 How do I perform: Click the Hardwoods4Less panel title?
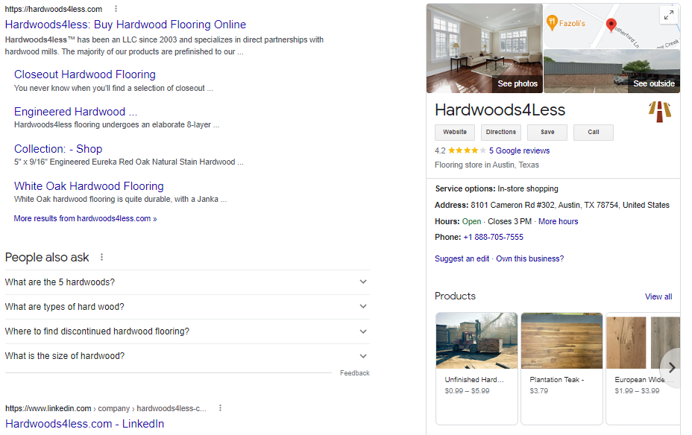coord(500,109)
